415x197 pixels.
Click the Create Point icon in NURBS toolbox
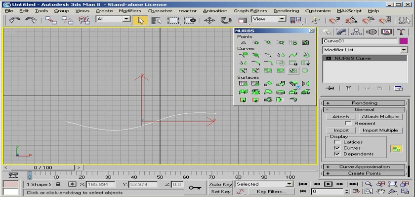click(243, 42)
